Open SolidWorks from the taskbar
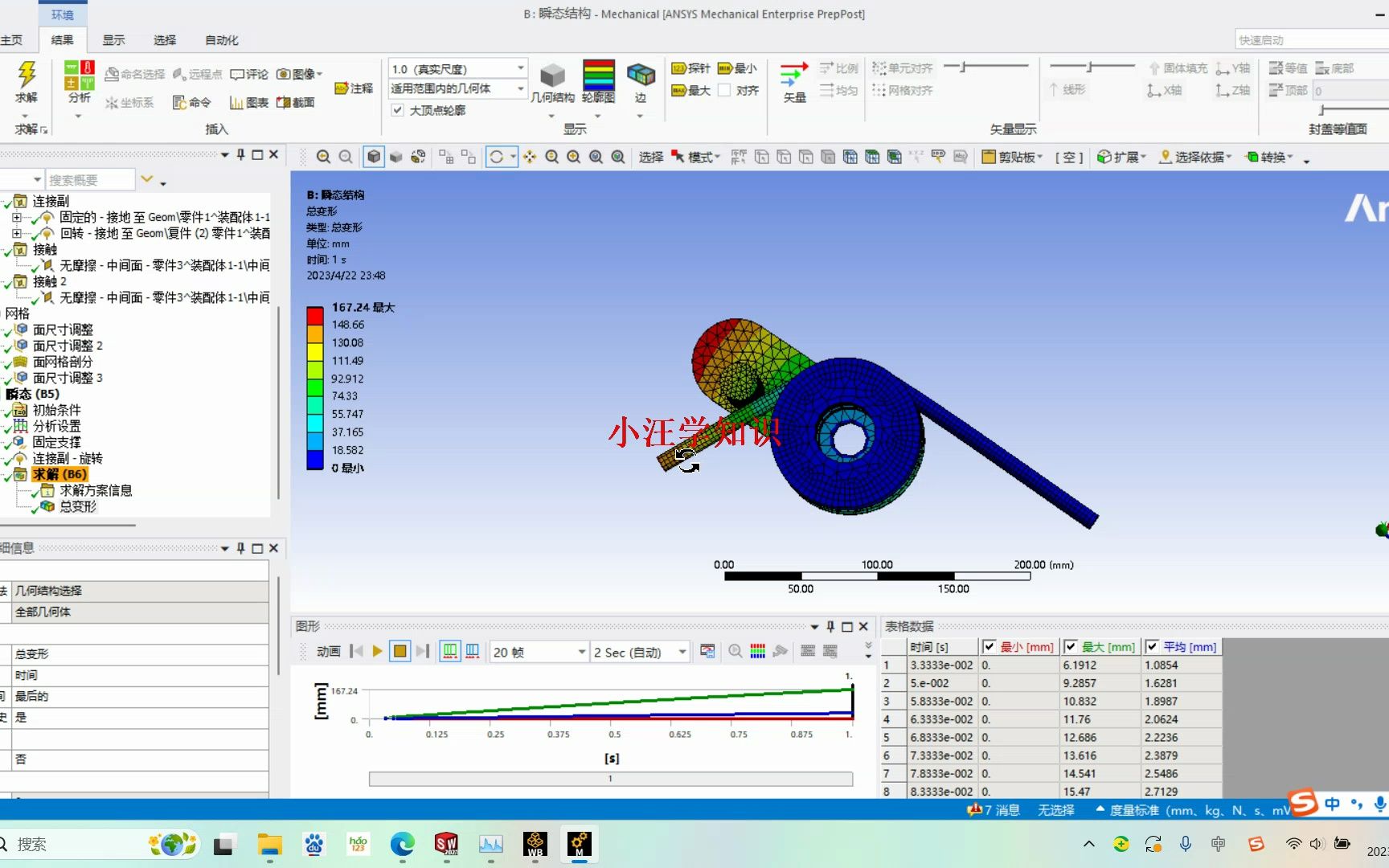Viewport: 1389px width, 868px height. pos(446,844)
